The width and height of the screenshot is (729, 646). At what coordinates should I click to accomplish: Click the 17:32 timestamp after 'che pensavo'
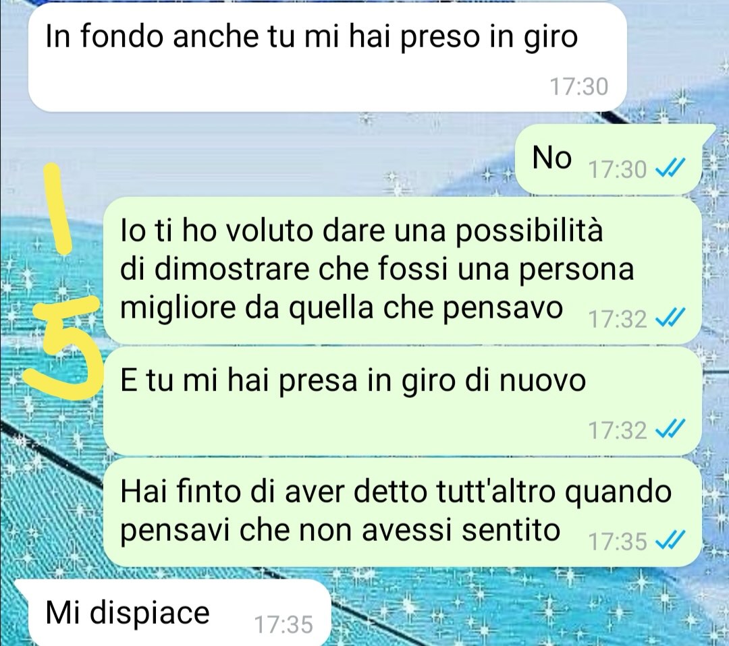pos(618,319)
